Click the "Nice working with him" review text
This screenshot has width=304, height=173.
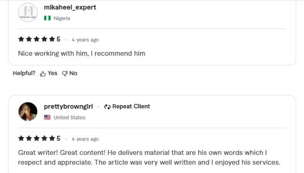point(81,54)
